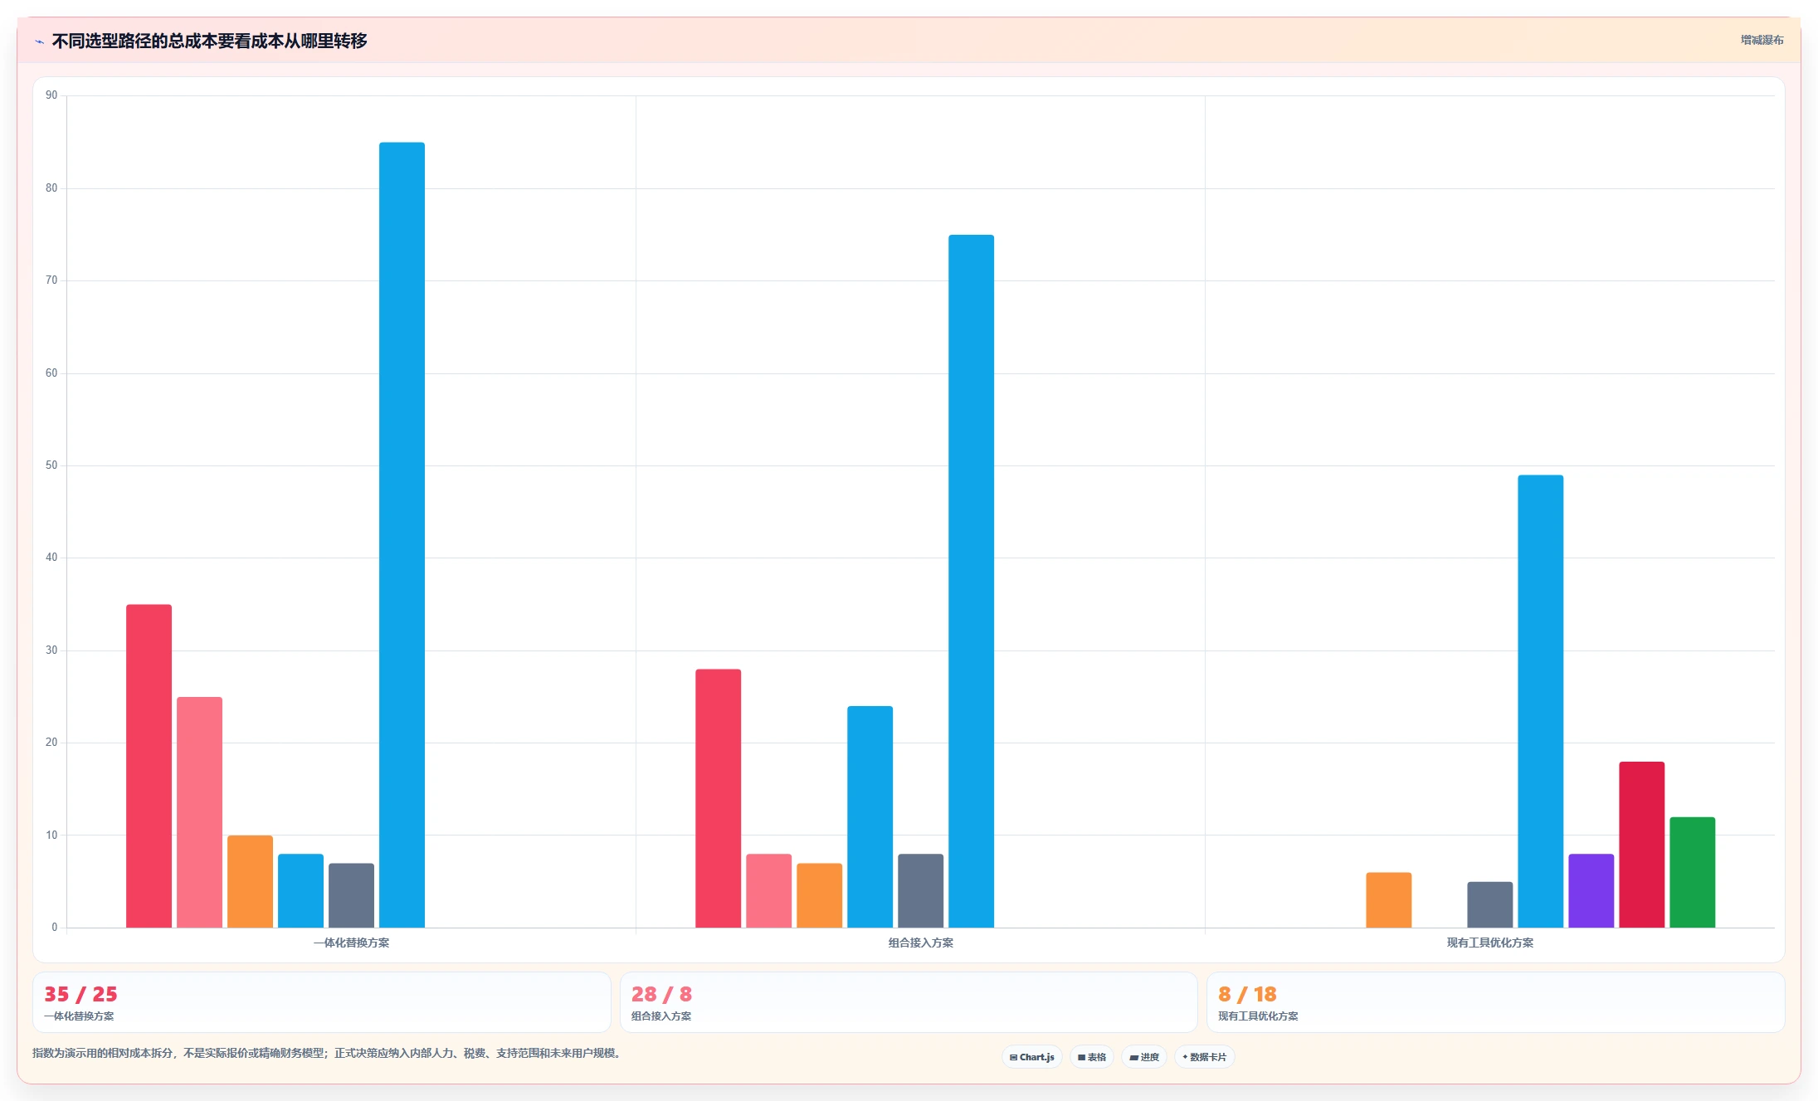Select the red 35 bar in 一体化替换方案
The height and width of the screenshot is (1101, 1818).
(149, 766)
